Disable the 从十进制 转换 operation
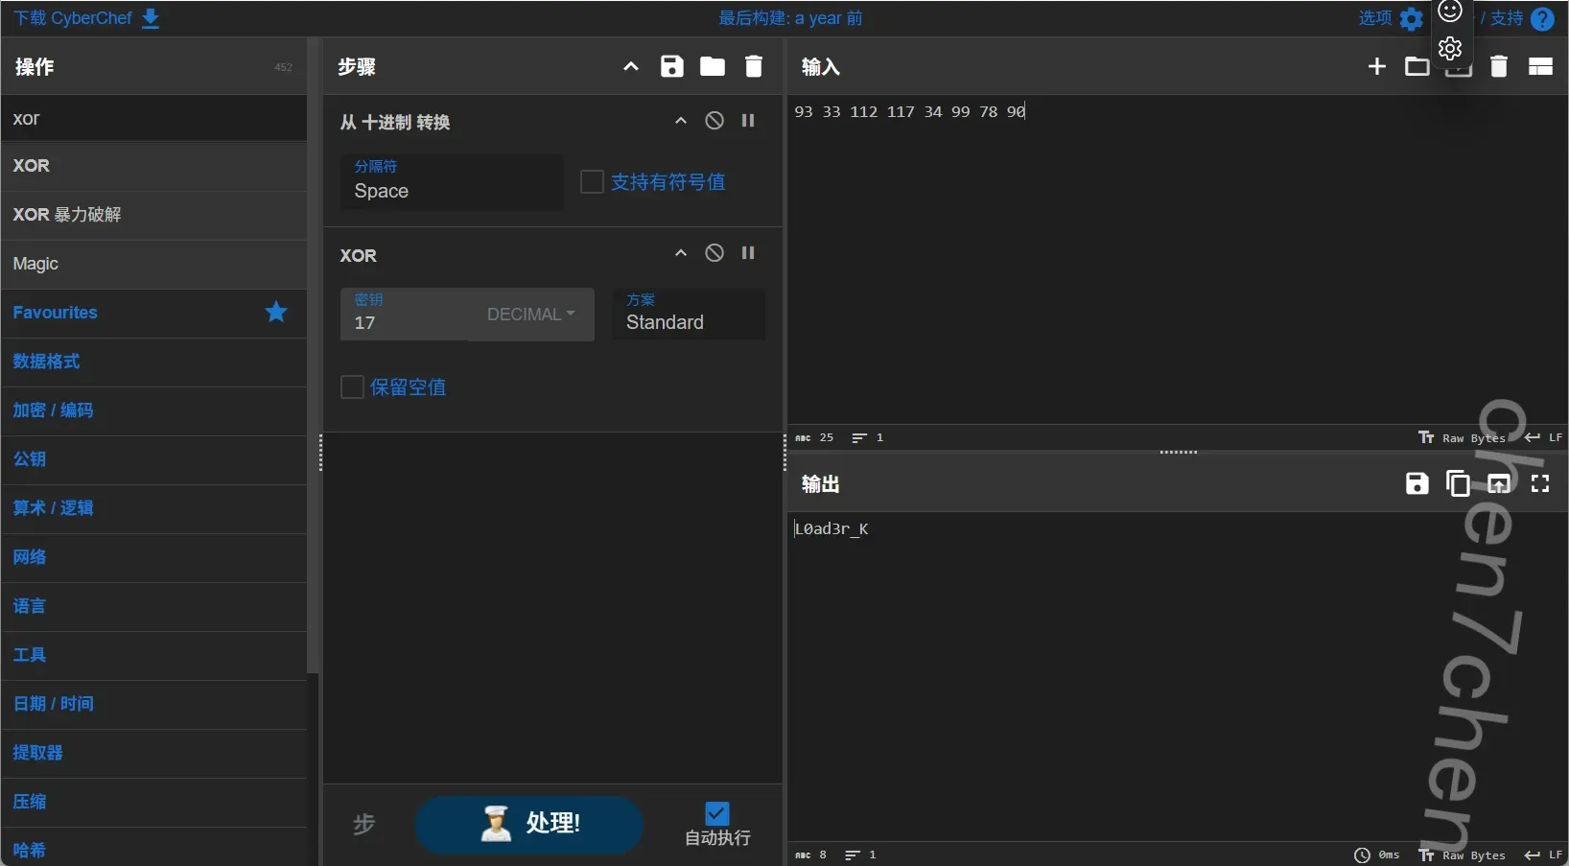 coord(714,121)
